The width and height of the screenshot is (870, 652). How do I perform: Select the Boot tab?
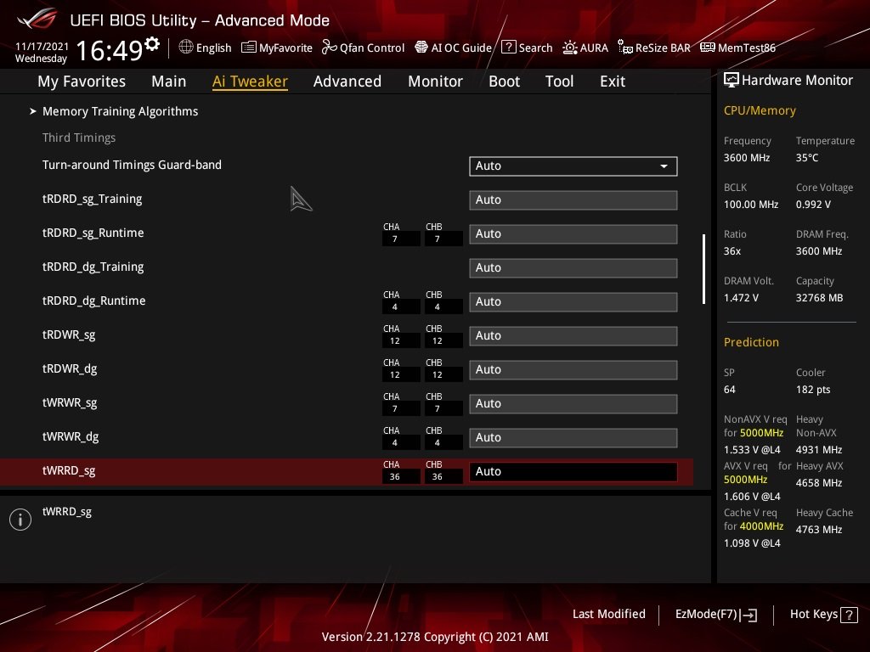coord(504,81)
